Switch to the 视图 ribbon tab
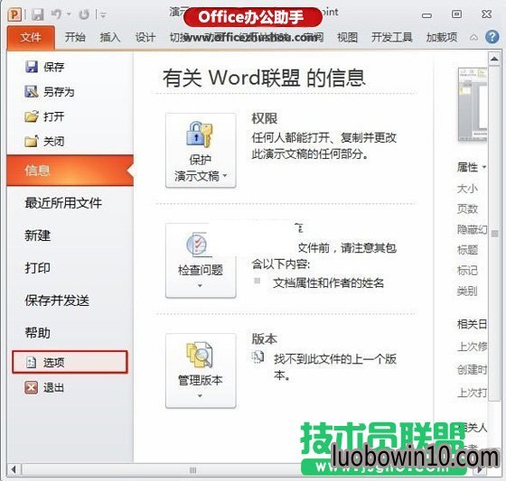The width and height of the screenshot is (506, 481). [x=348, y=37]
